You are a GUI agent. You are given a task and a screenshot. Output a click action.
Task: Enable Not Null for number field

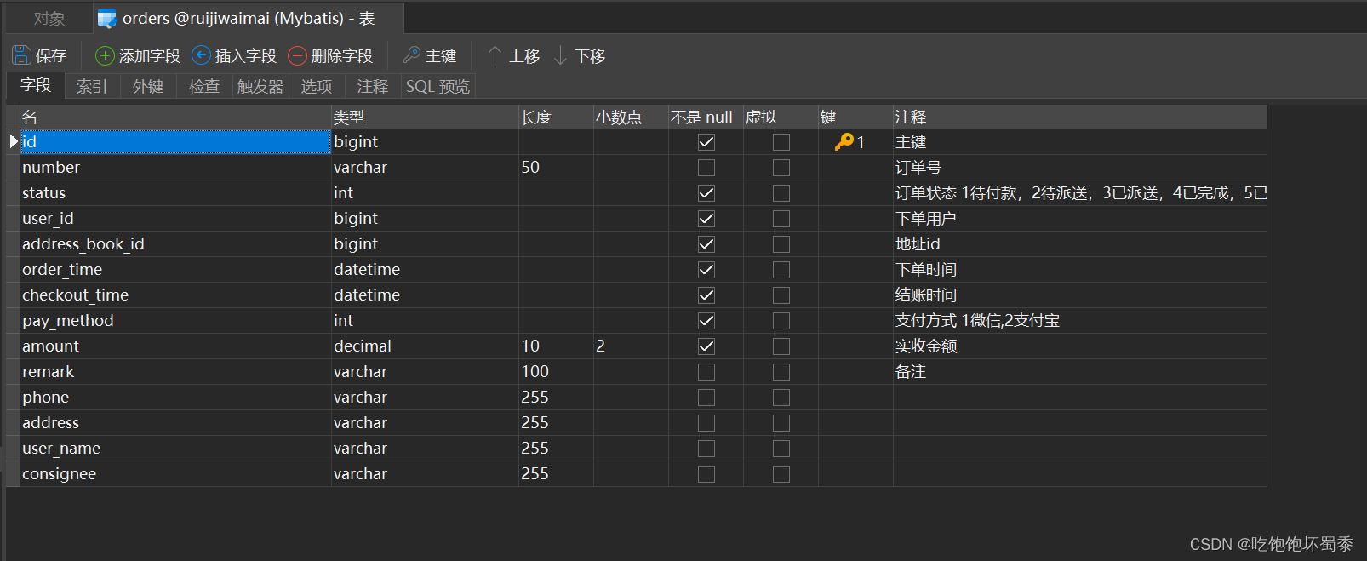[x=706, y=168]
